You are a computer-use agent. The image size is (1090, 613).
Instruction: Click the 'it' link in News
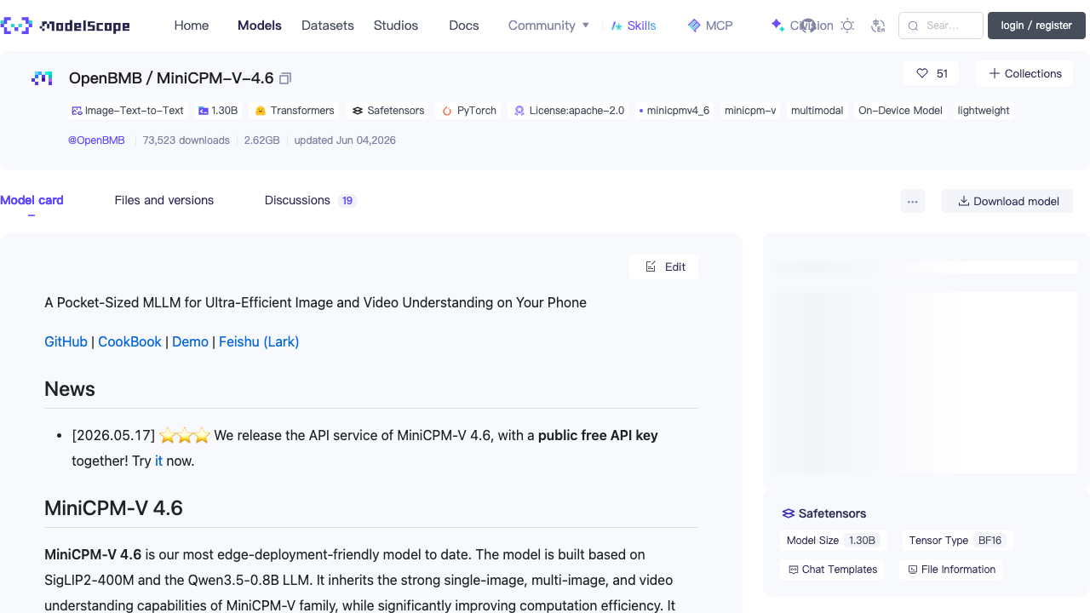(158, 461)
